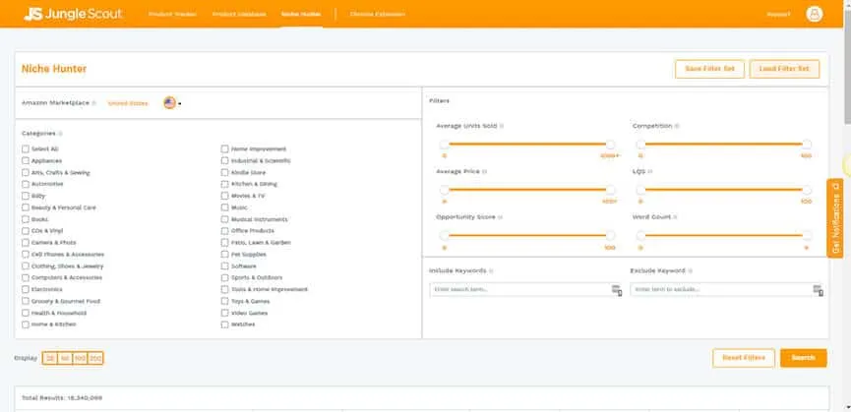Switch to the Product Database tab

point(239,14)
